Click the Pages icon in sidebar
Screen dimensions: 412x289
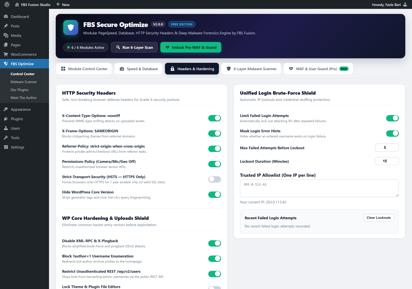pyautogui.click(x=6, y=45)
